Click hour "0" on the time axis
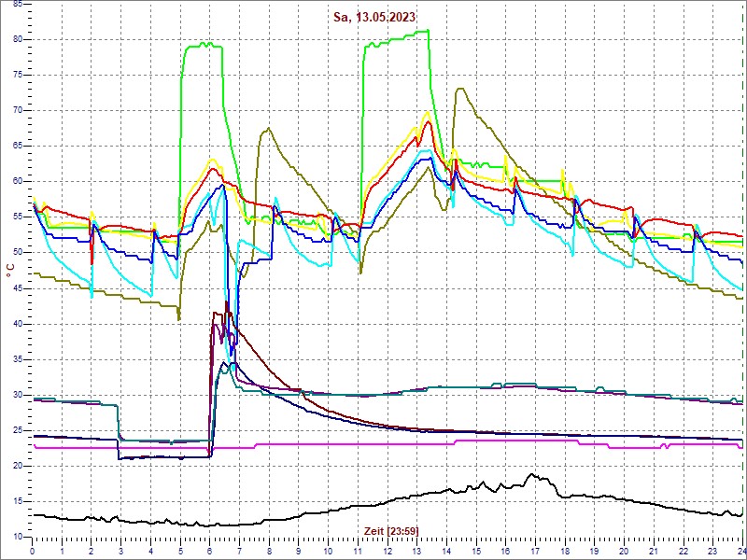The image size is (747, 560). pos(32,551)
